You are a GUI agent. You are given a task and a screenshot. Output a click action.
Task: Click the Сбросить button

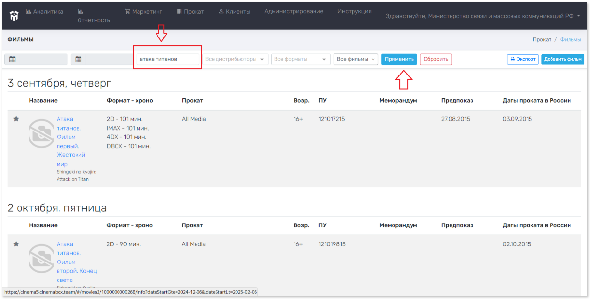pos(436,59)
